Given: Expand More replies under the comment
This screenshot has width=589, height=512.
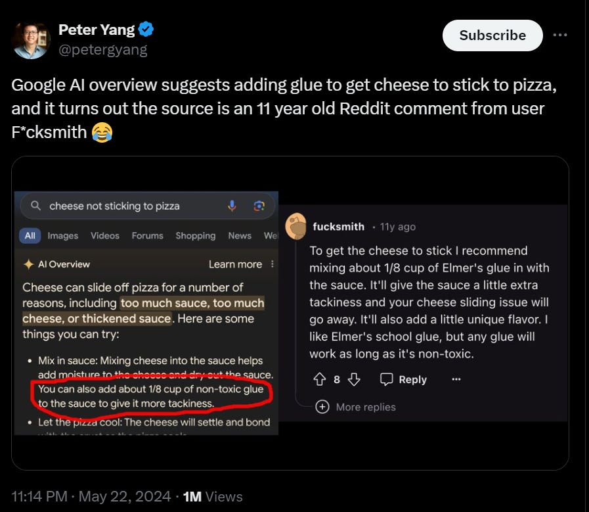Looking at the screenshot, I should tap(357, 407).
